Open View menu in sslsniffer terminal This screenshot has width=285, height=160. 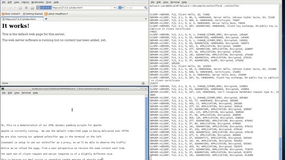pyautogui.click(x=165, y=2)
